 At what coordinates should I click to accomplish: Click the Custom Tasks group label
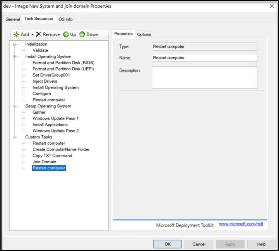39,137
